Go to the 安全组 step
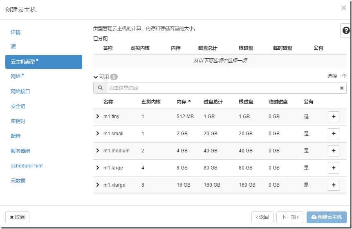Viewport: 352px width, 229px height. coord(18,106)
